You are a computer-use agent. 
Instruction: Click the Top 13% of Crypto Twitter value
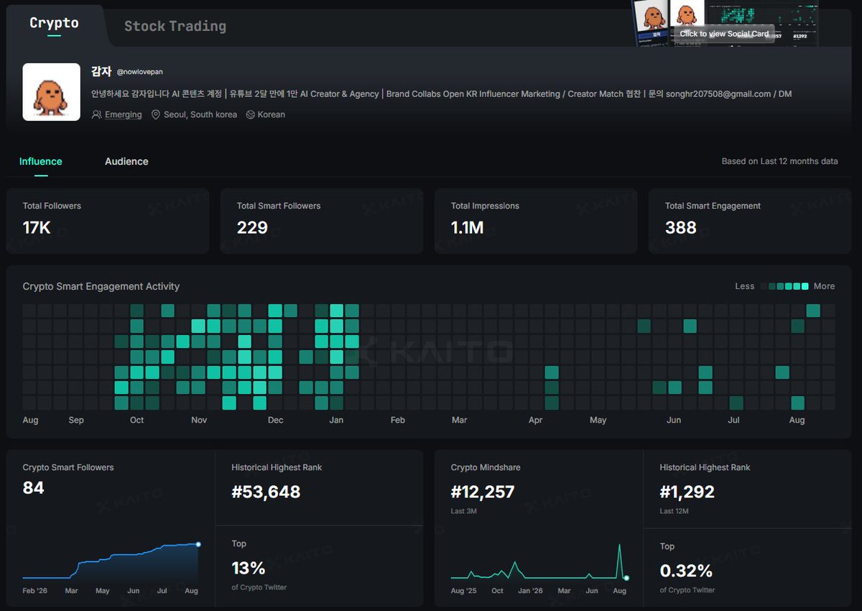point(249,568)
